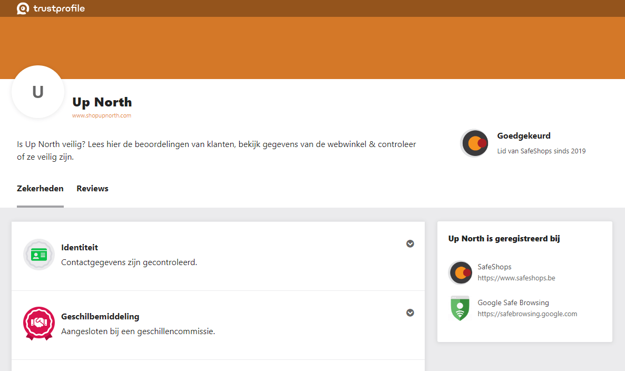Screen dimensions: 625x371
Task: Click 'Up North is geregistreerd bij' heading
Action: point(504,239)
